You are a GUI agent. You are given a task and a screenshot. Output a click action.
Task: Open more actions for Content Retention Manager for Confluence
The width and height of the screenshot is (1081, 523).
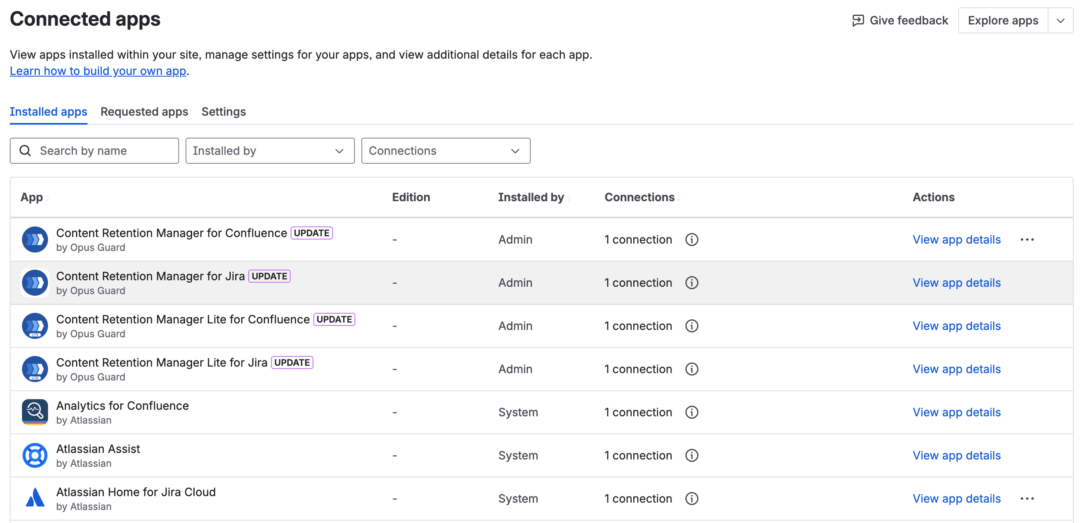point(1027,240)
